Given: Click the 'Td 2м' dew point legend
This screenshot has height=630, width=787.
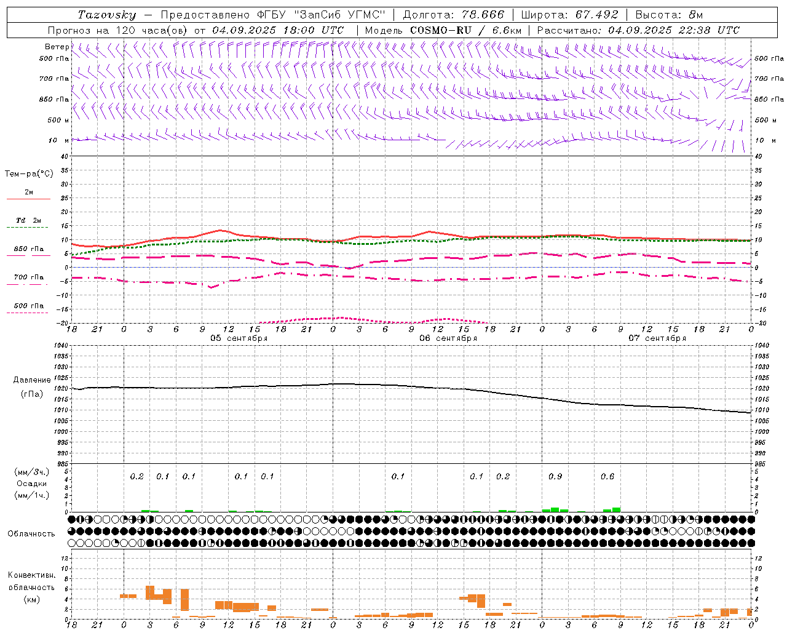Looking at the screenshot, I should (29, 220).
